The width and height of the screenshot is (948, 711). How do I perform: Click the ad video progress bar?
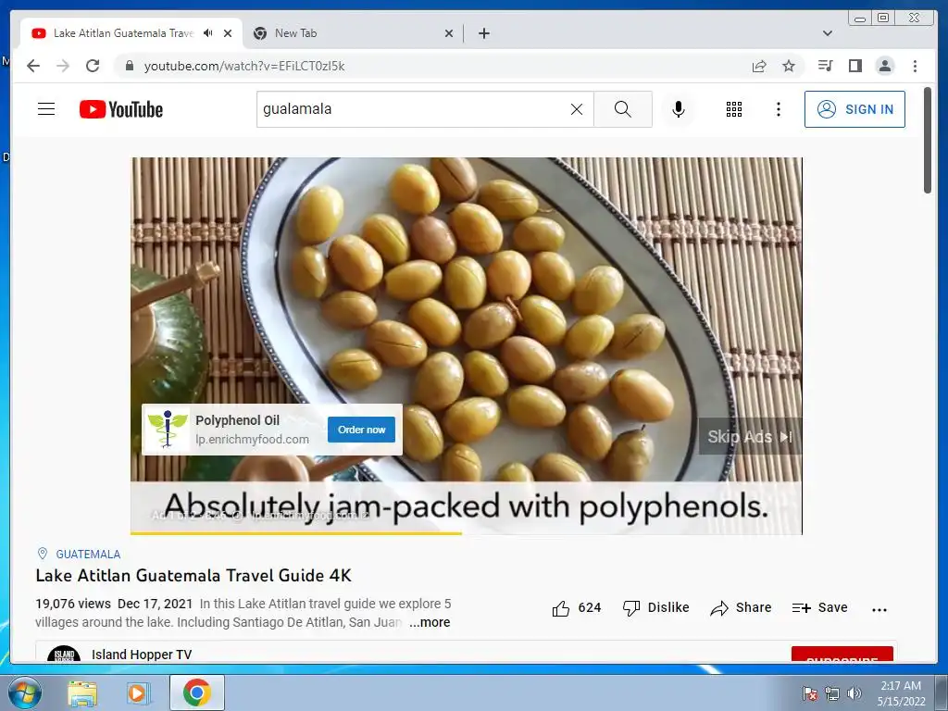[467, 533]
